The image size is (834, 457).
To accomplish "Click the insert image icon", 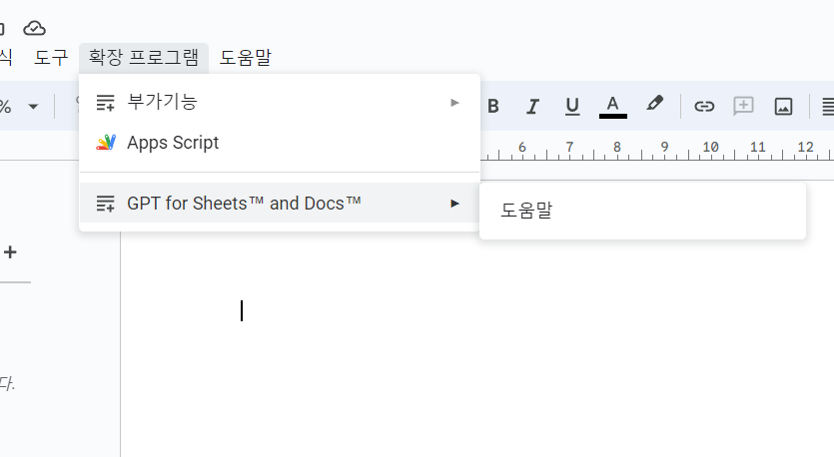I will click(x=783, y=107).
